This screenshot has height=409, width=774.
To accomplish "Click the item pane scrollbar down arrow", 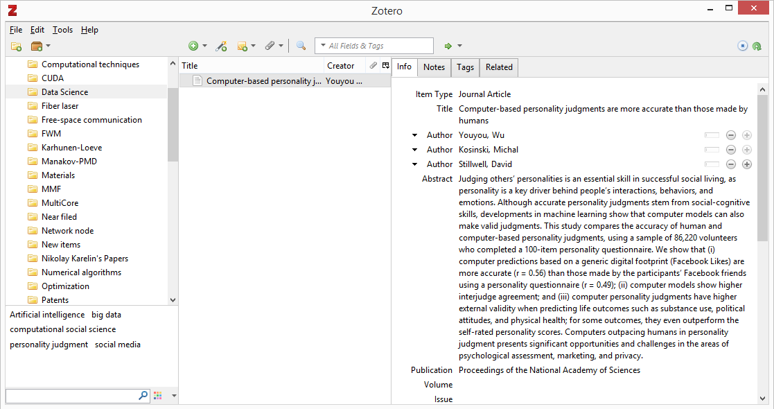I will [762, 398].
